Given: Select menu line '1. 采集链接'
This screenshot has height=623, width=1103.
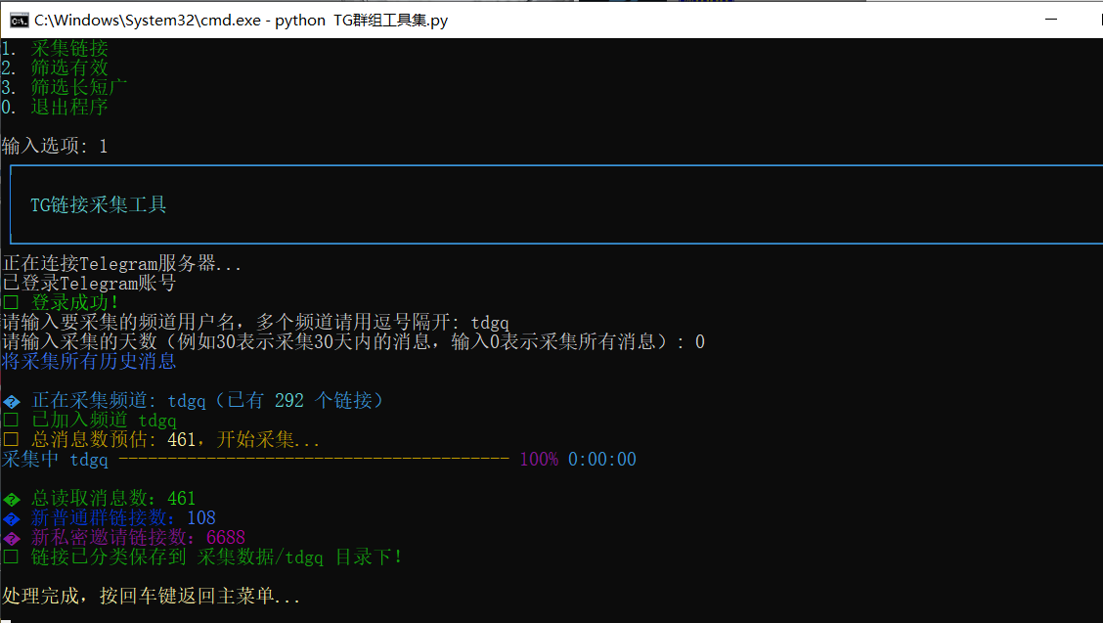Looking at the screenshot, I should click(x=55, y=49).
